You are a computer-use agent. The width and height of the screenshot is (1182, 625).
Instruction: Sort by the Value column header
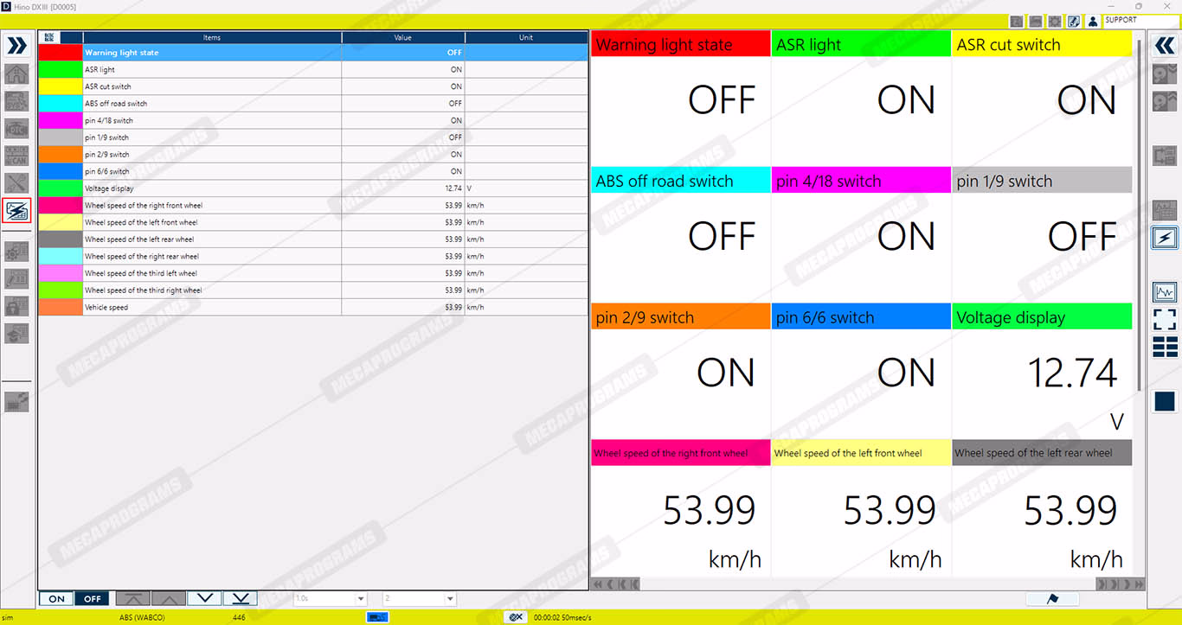[402, 38]
